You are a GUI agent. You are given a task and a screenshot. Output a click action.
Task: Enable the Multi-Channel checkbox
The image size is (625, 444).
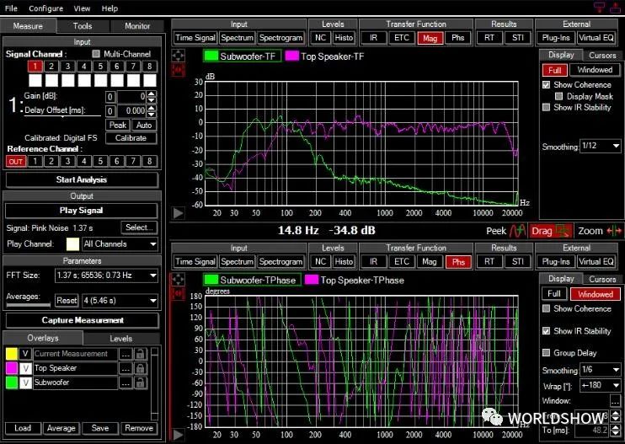(x=96, y=53)
